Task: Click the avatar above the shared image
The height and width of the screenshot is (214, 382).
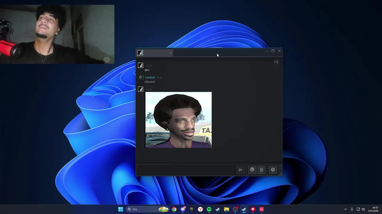Action: (x=141, y=89)
